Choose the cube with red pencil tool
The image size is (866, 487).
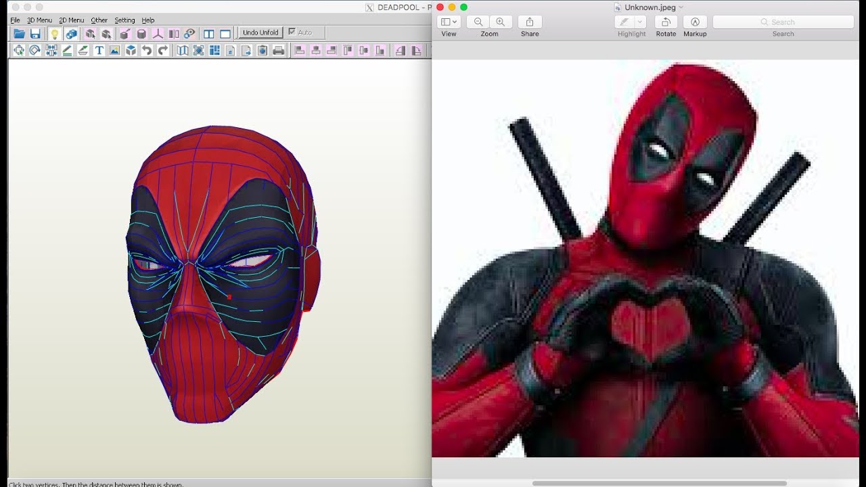125,34
